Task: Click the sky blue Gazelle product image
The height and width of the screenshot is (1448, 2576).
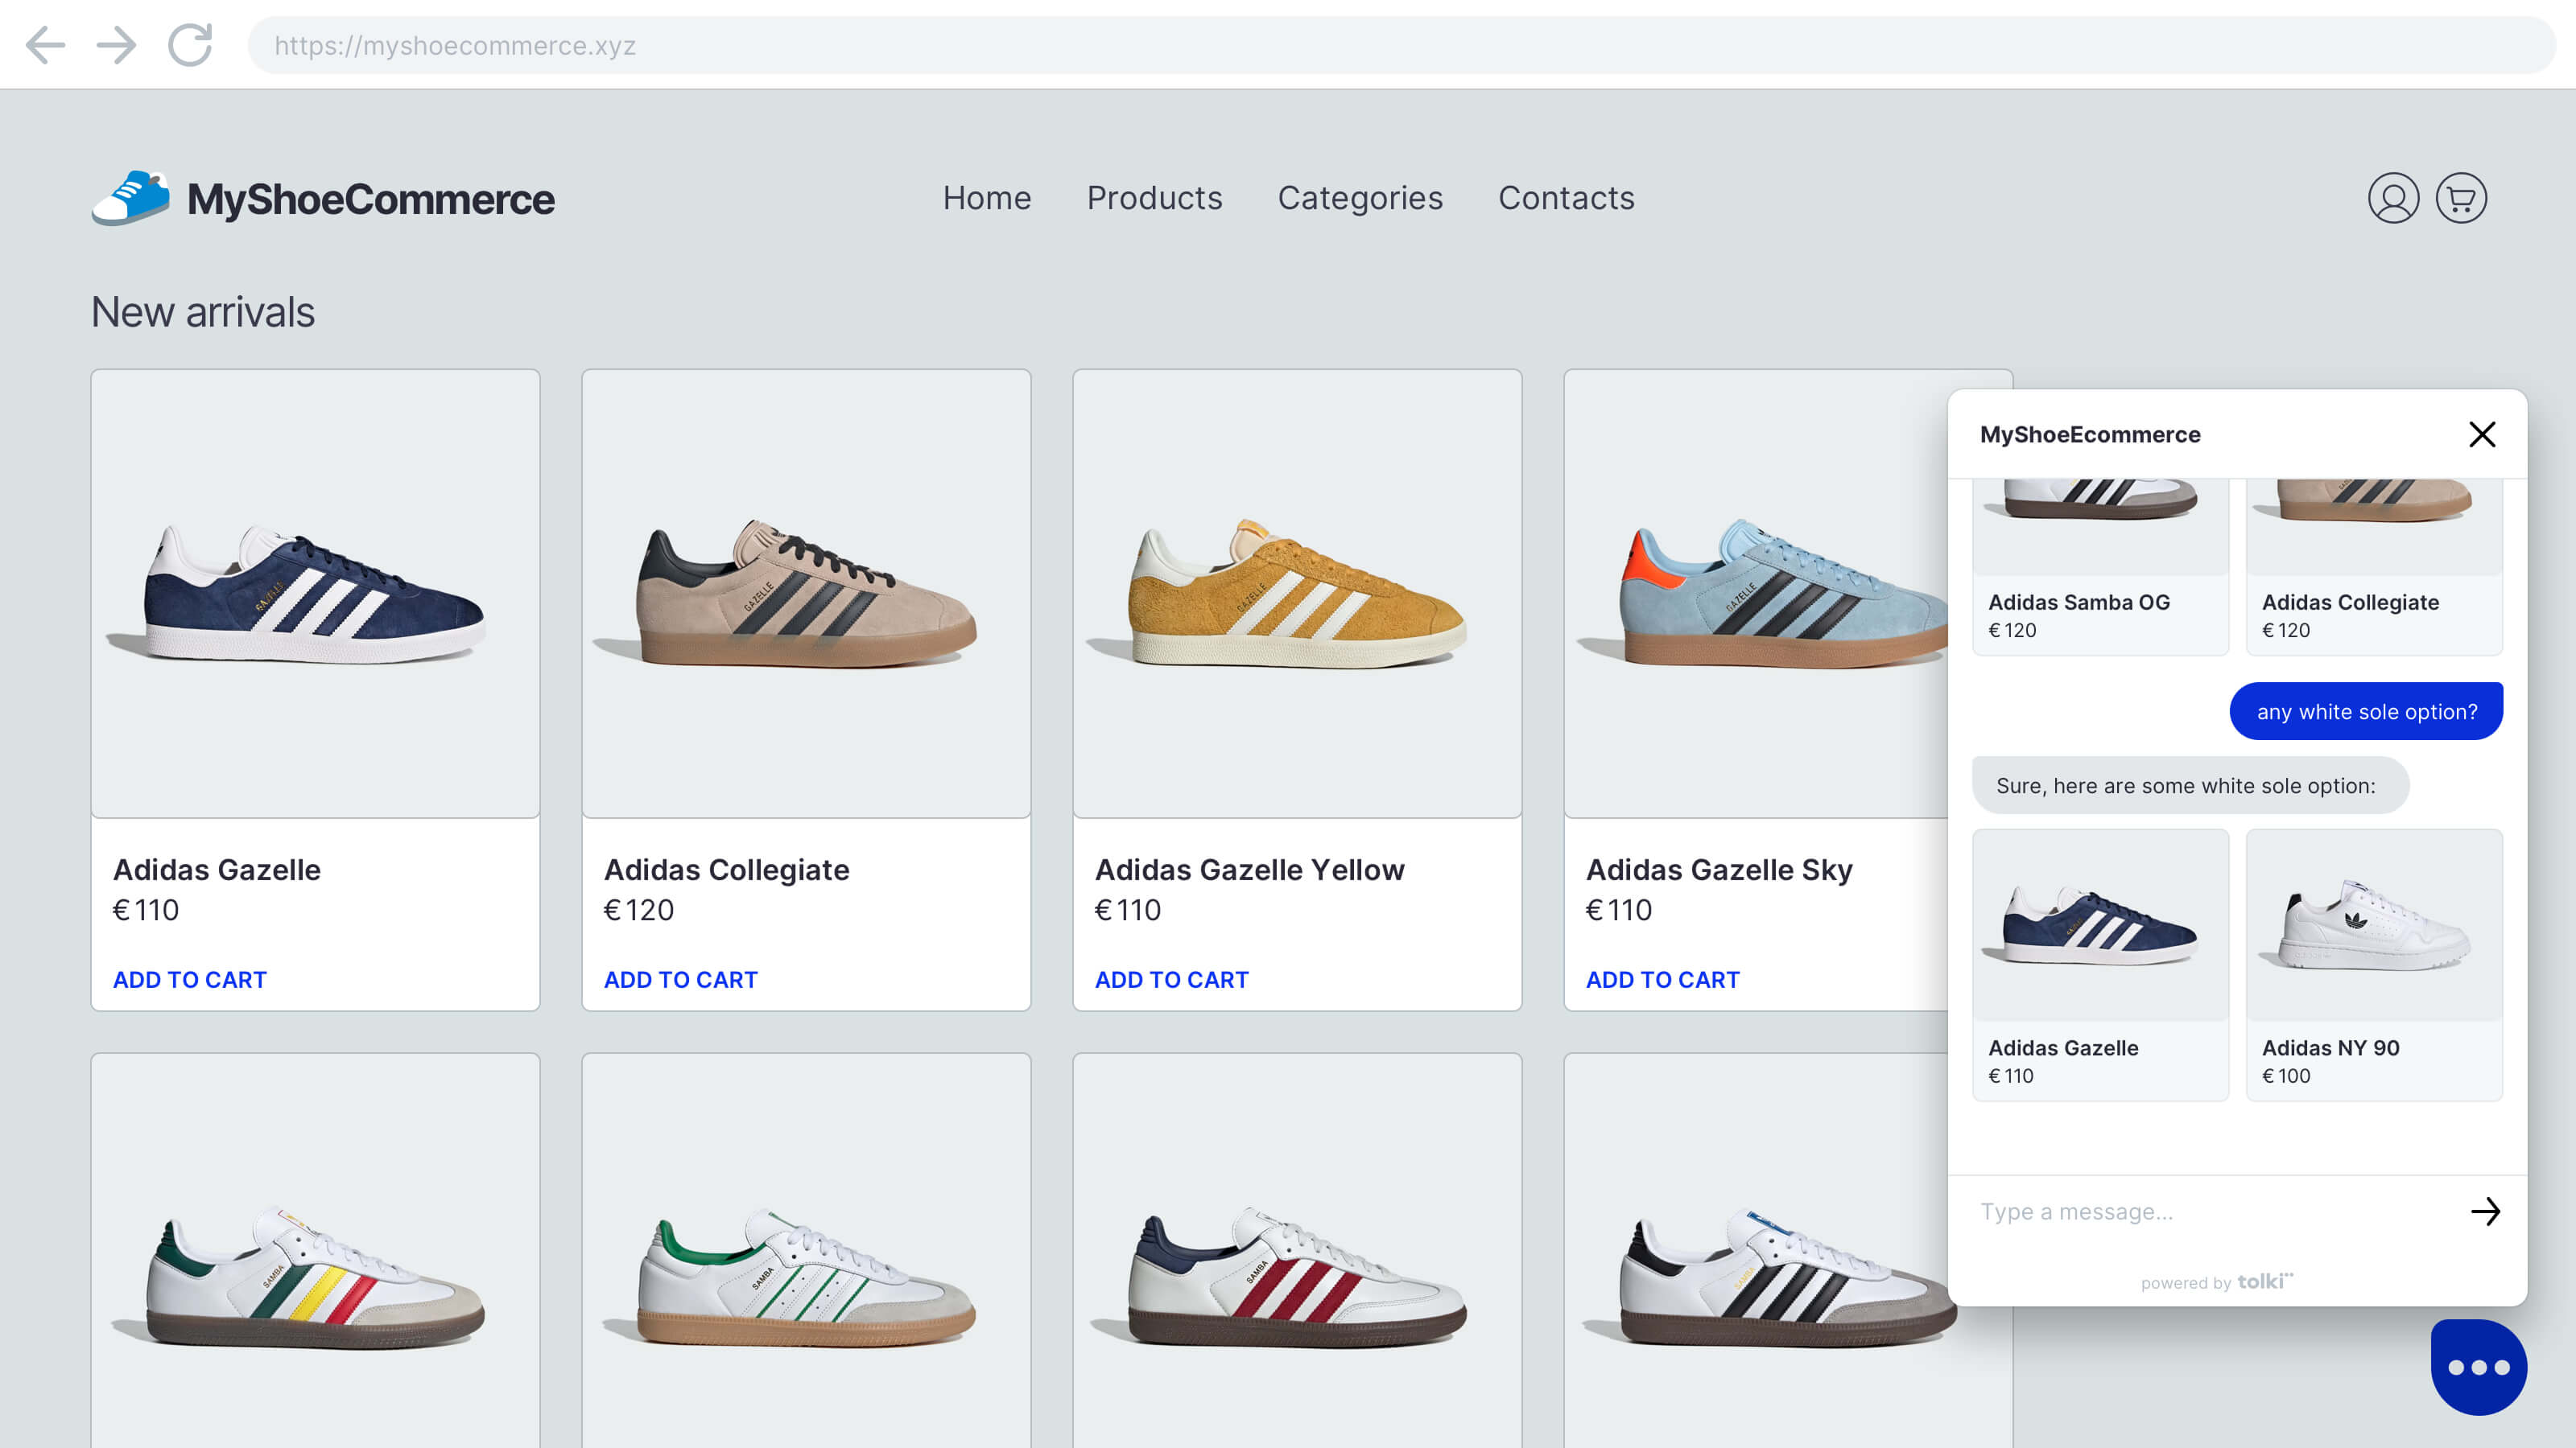Action: pos(1757,594)
